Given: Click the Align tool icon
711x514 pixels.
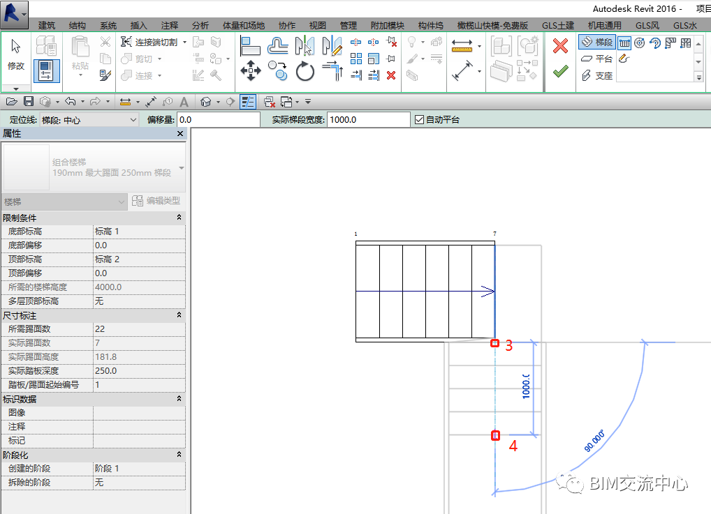Looking at the screenshot, I should click(251, 46).
